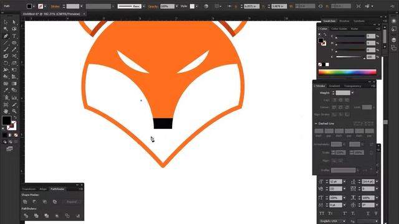Viewport: 399px width, 224px height.
Task: Click Minus Front in Pathfinder panel
Action: pyautogui.click(x=34, y=202)
